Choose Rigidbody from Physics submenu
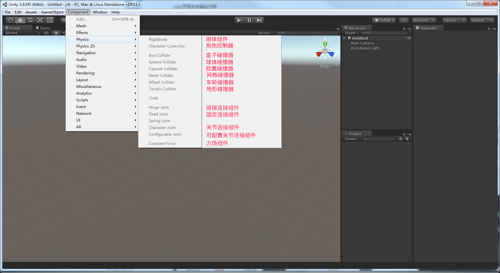Viewport: 500px width, 273px height. [158, 39]
